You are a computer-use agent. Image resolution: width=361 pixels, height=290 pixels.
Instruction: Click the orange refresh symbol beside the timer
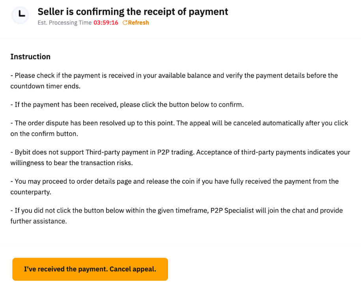point(125,23)
